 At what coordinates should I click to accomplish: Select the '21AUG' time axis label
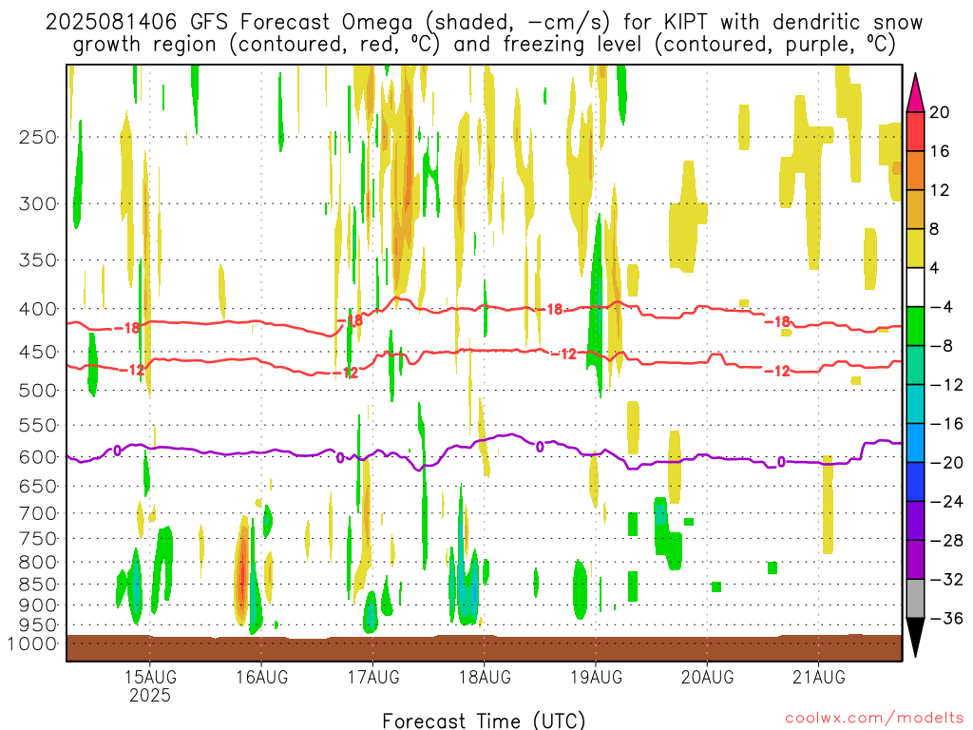coord(818,677)
